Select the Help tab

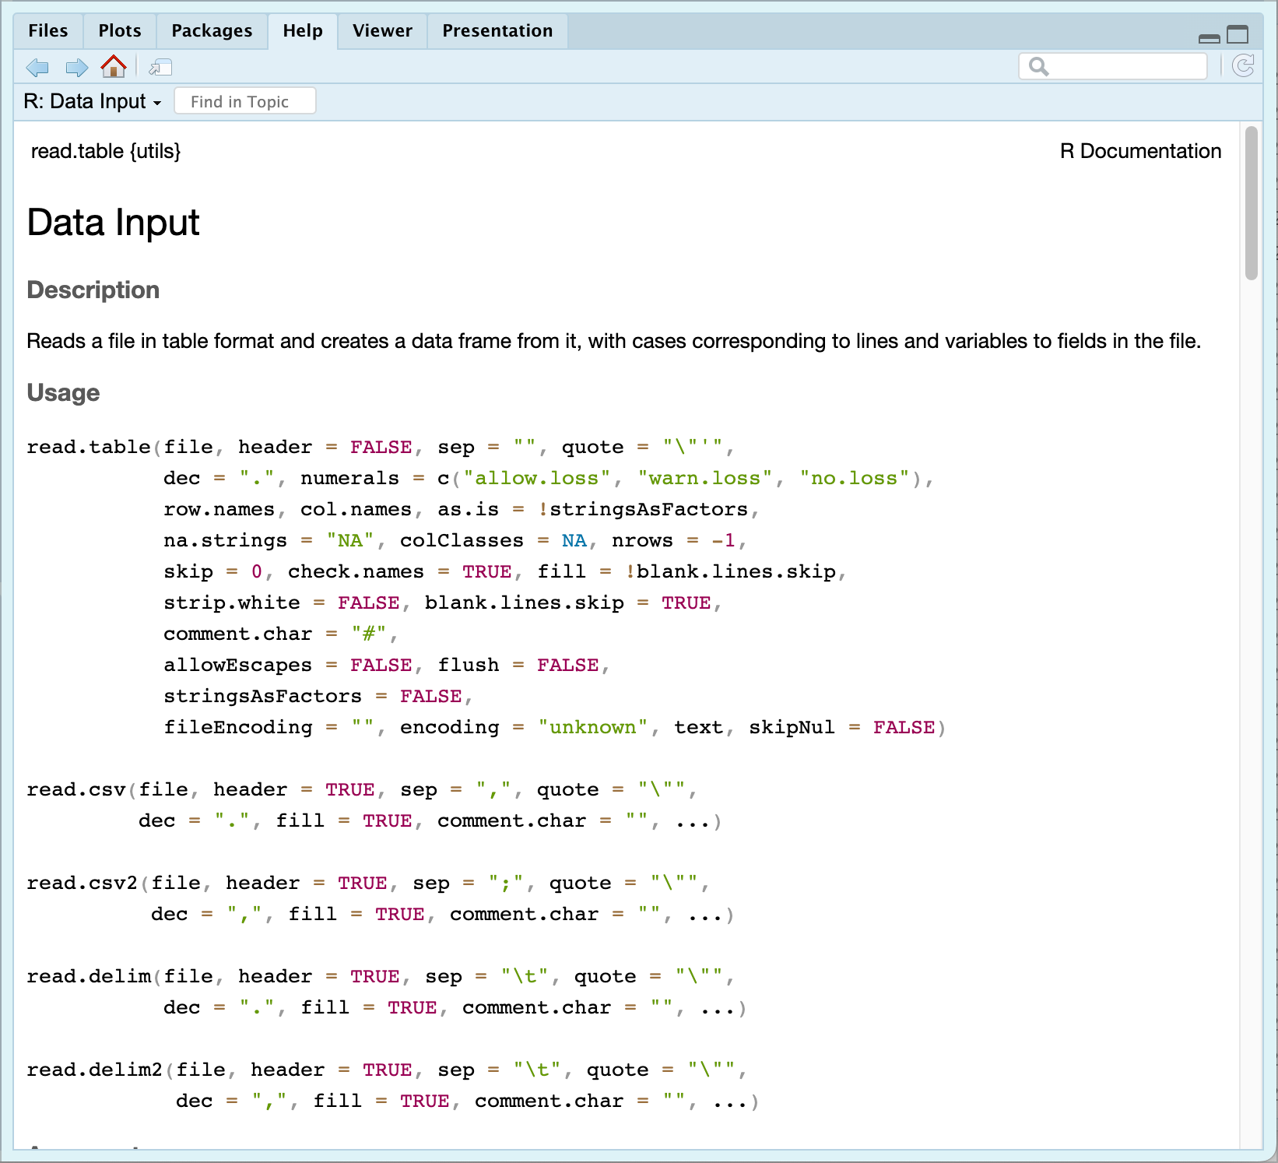303,31
